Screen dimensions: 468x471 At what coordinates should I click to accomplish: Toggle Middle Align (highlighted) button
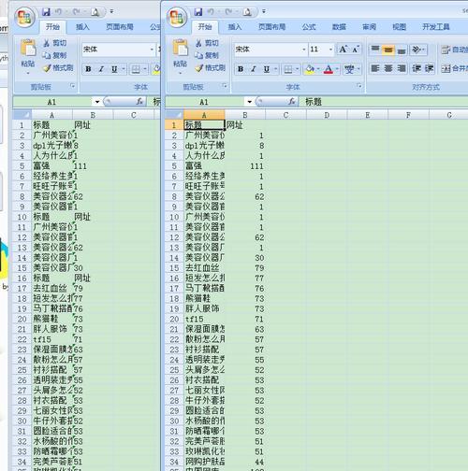pos(388,50)
